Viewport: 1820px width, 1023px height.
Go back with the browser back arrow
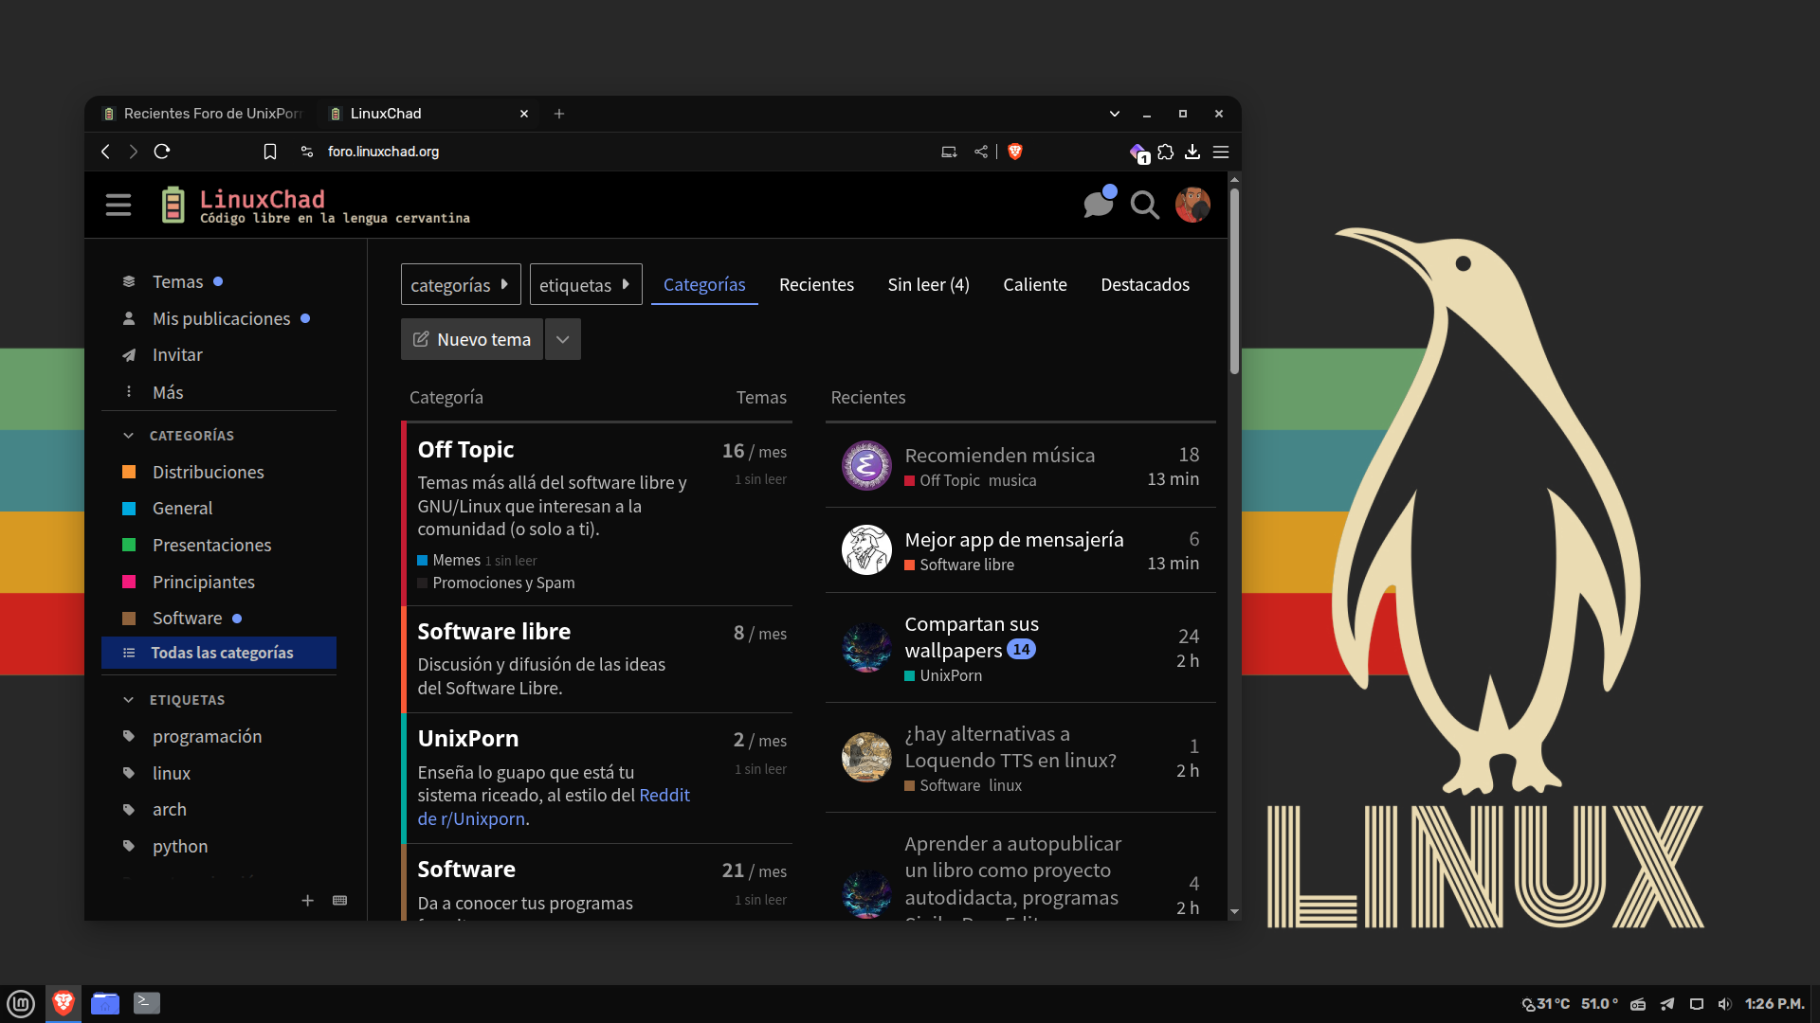click(x=105, y=152)
